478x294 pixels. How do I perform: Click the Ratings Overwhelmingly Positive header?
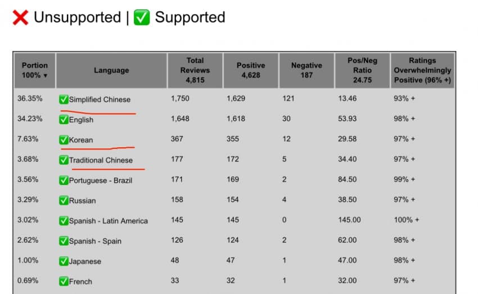(422, 70)
